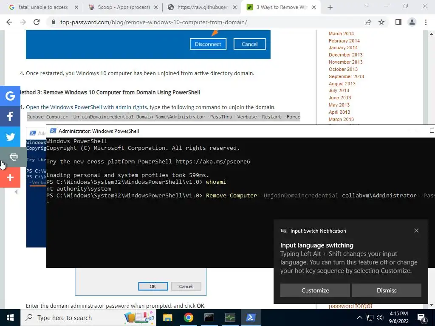Click the Disconnect button in article image
Screen dimensions: 435x326
(x=208, y=44)
